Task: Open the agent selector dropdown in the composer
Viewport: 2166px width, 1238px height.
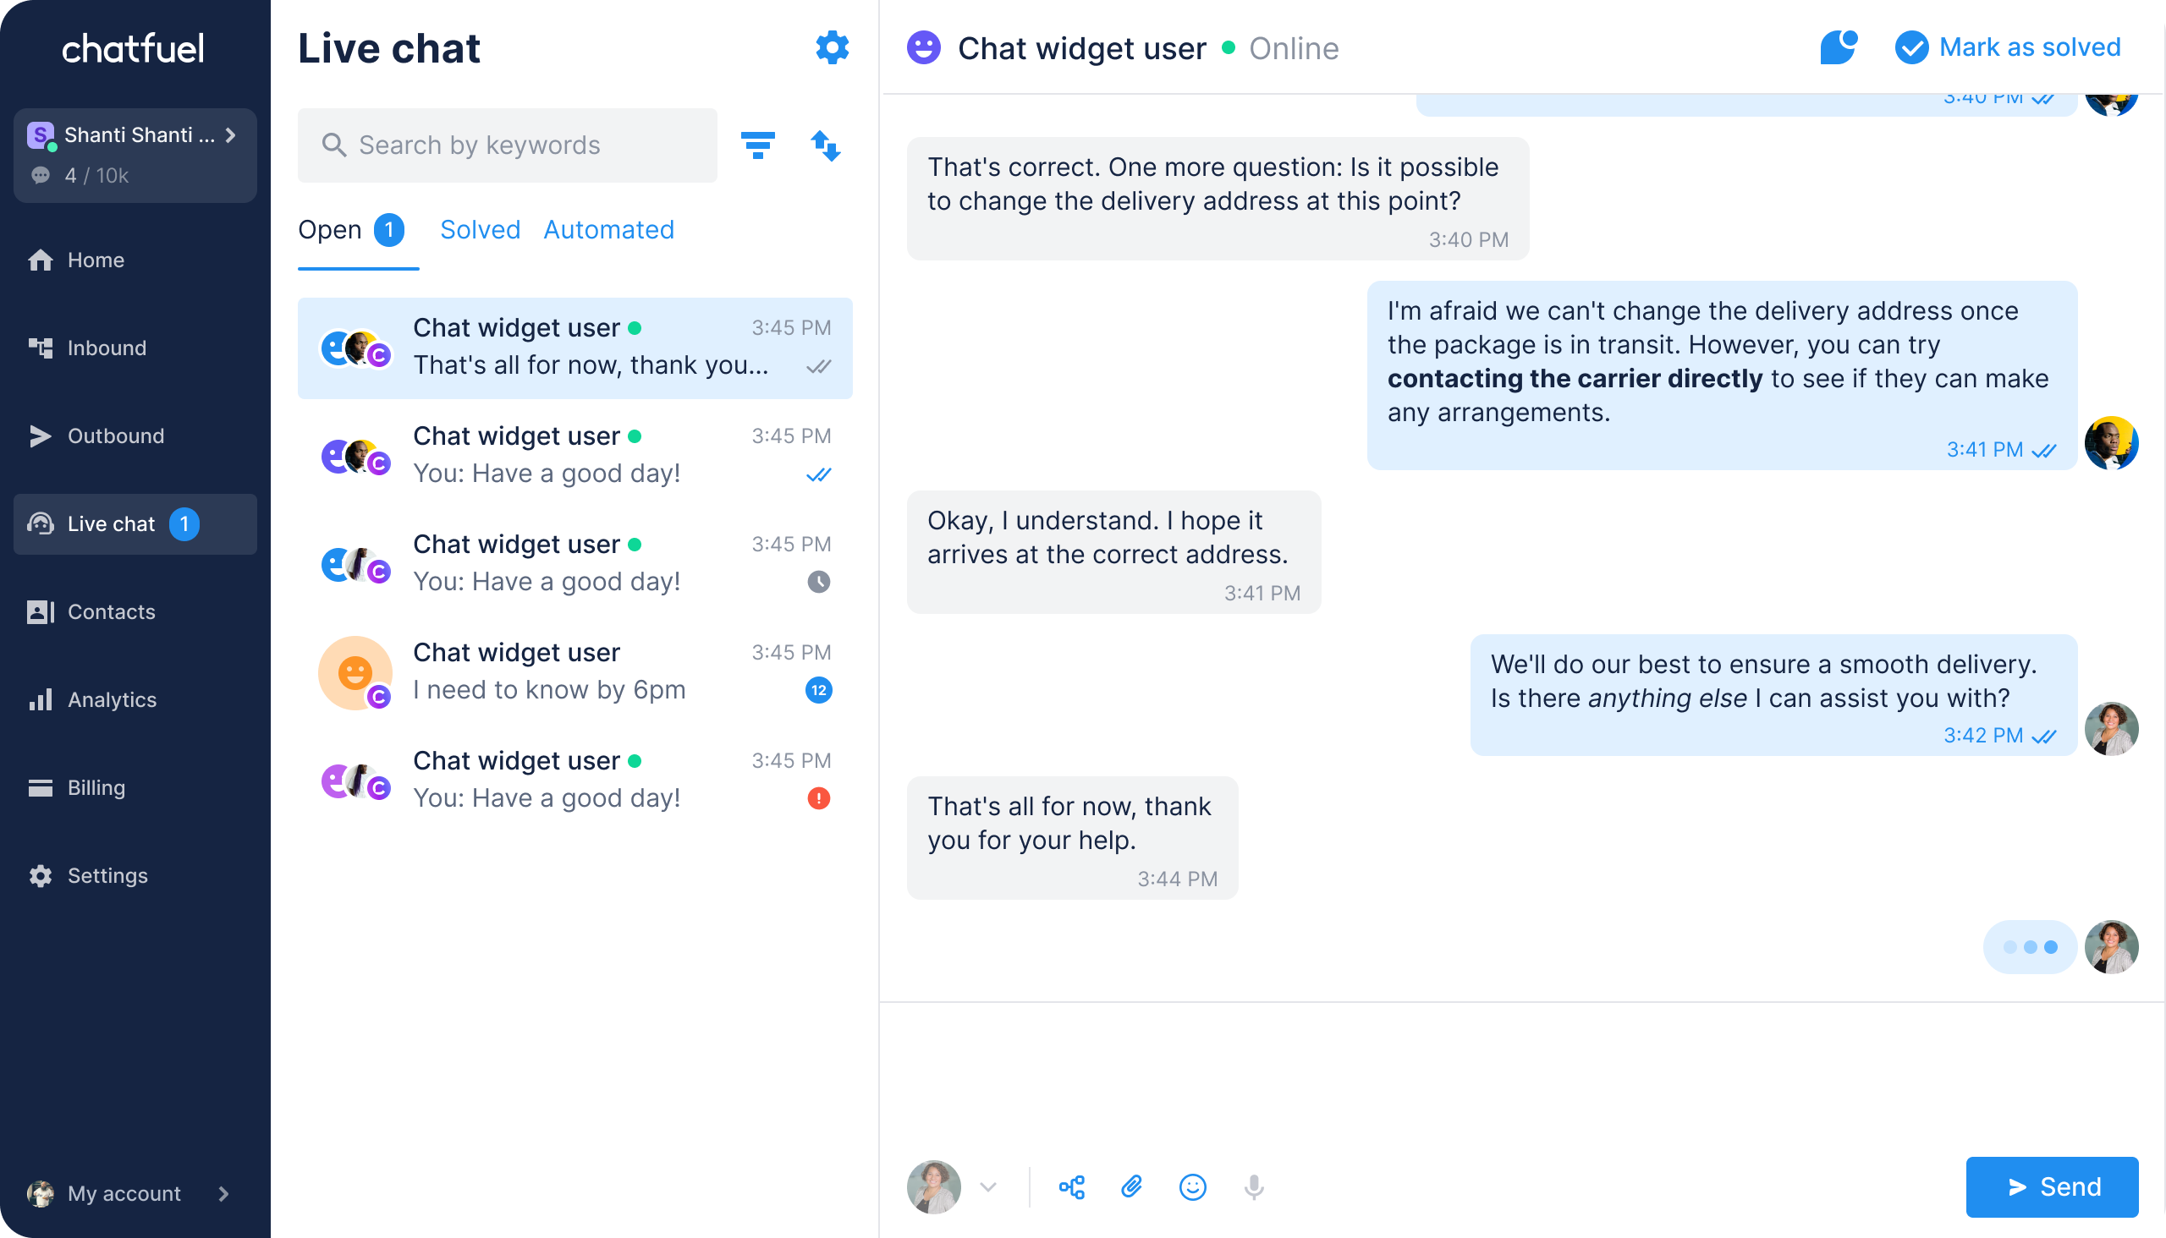Action: point(987,1187)
